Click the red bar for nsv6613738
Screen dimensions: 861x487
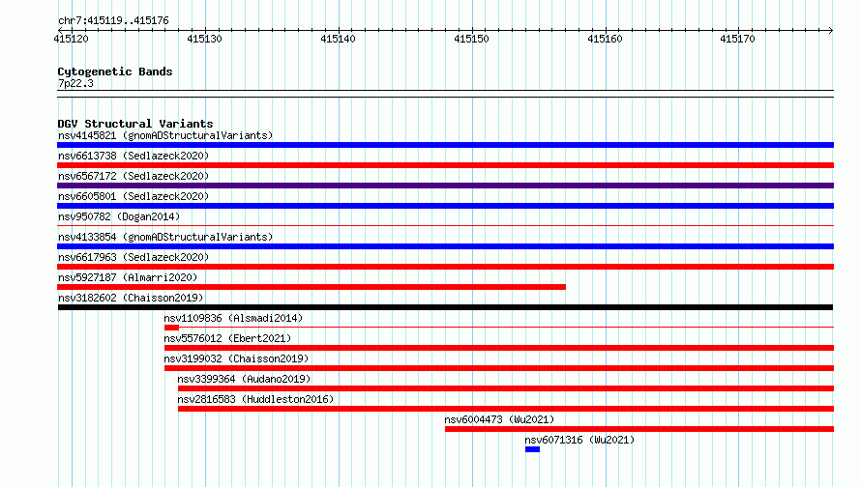(445, 165)
